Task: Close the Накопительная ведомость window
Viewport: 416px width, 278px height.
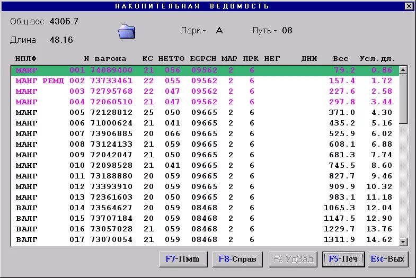Action: (x=409, y=6)
